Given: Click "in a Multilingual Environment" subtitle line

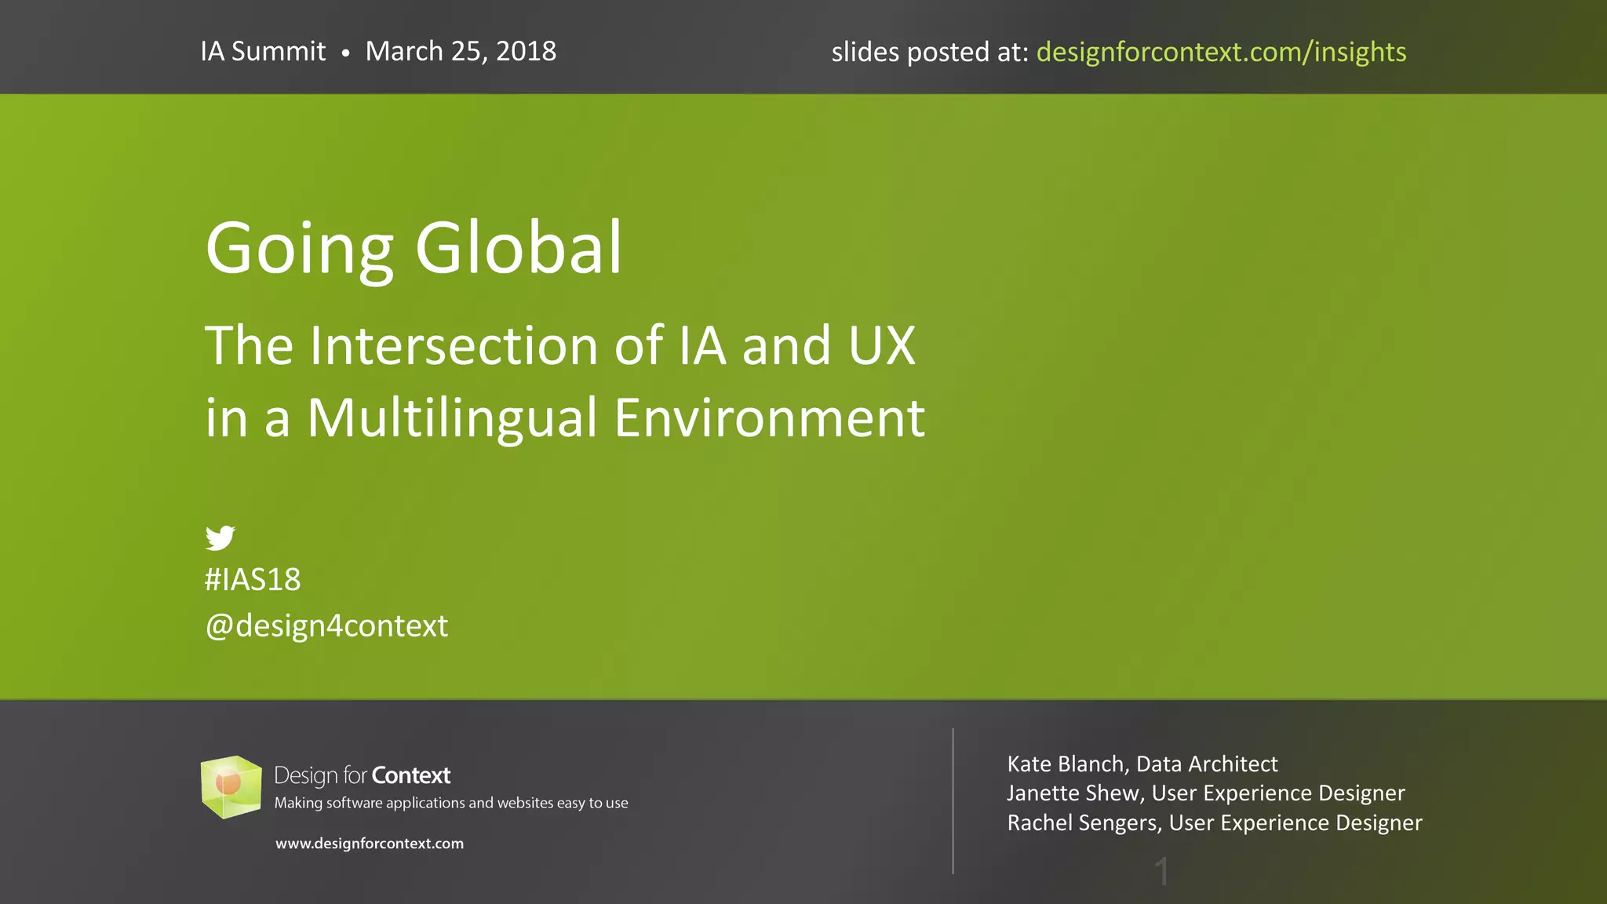Looking at the screenshot, I should click(x=565, y=417).
